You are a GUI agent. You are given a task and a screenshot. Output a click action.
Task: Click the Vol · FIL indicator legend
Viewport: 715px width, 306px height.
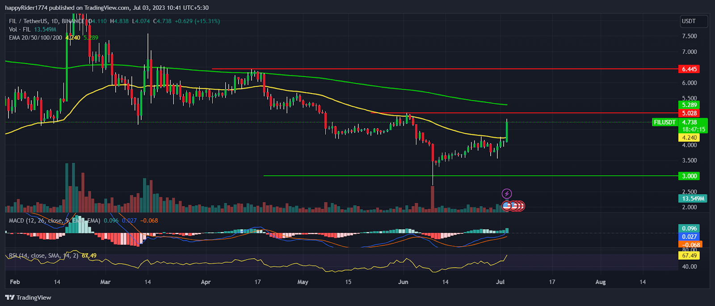[20, 29]
